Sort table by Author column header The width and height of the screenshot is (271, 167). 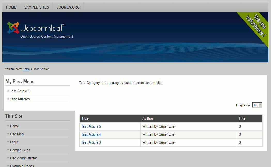click(x=148, y=118)
